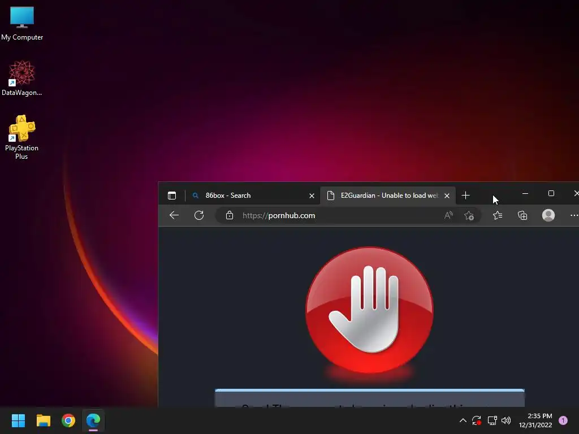Open the sync status tray icon
The width and height of the screenshot is (579, 434).
477,420
